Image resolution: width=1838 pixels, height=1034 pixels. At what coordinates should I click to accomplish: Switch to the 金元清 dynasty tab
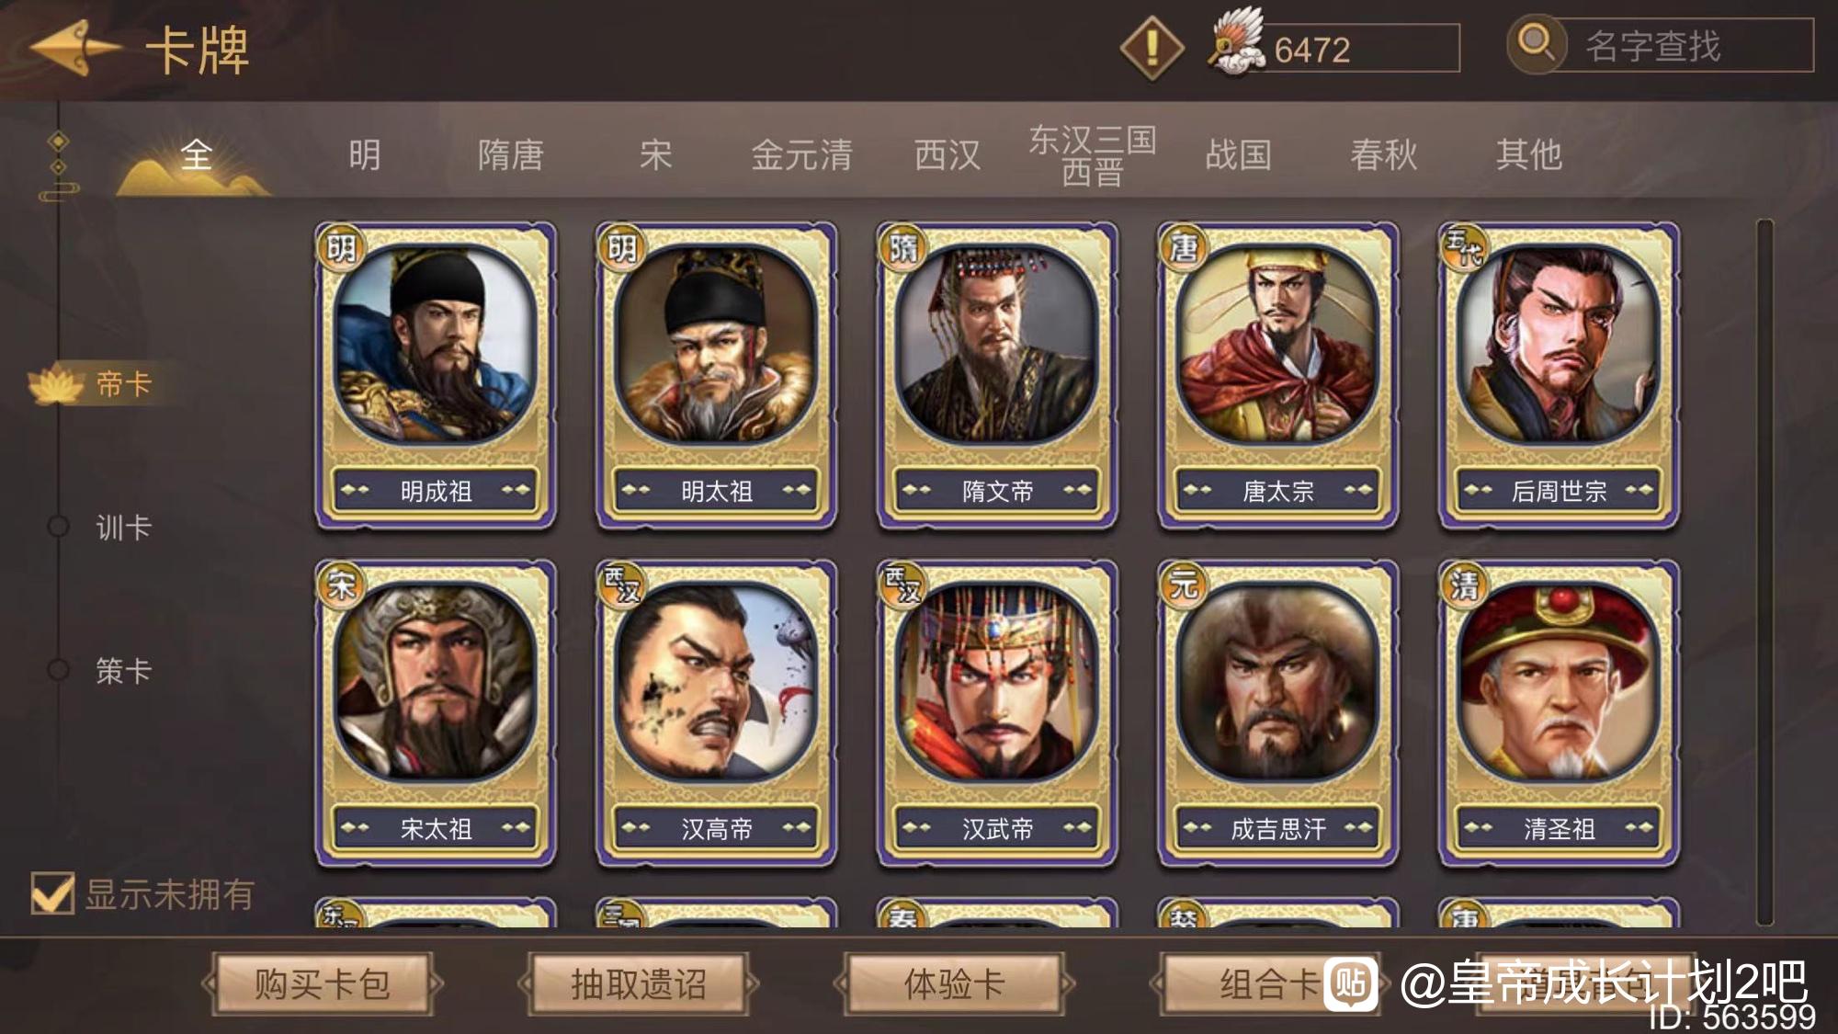tap(801, 154)
